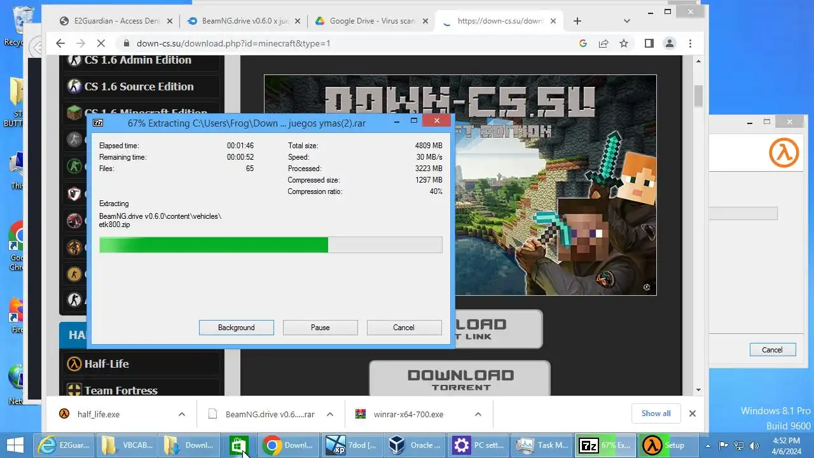Viewport: 814px width, 458px height.
Task: Switch to BeamNG.drive v0.6.0 tab
Action: point(245,21)
